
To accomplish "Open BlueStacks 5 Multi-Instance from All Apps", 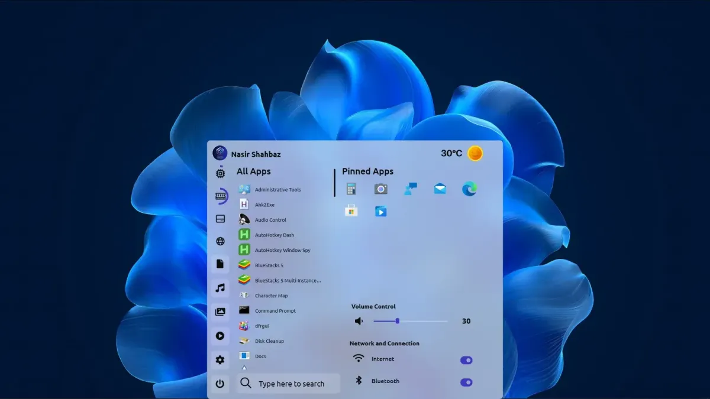I will [280, 280].
